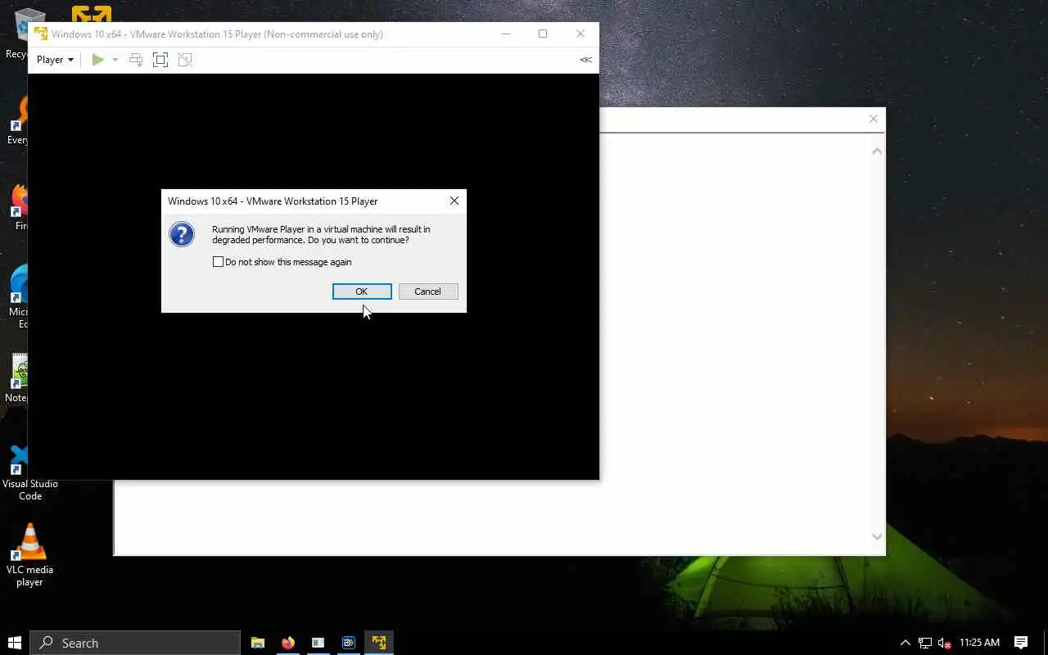The image size is (1048, 655).
Task: Click the muted volume tray icon
Action: [x=944, y=643]
